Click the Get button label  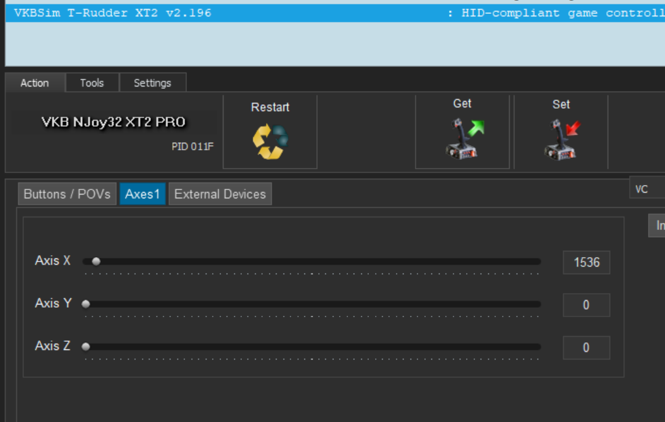tap(462, 104)
